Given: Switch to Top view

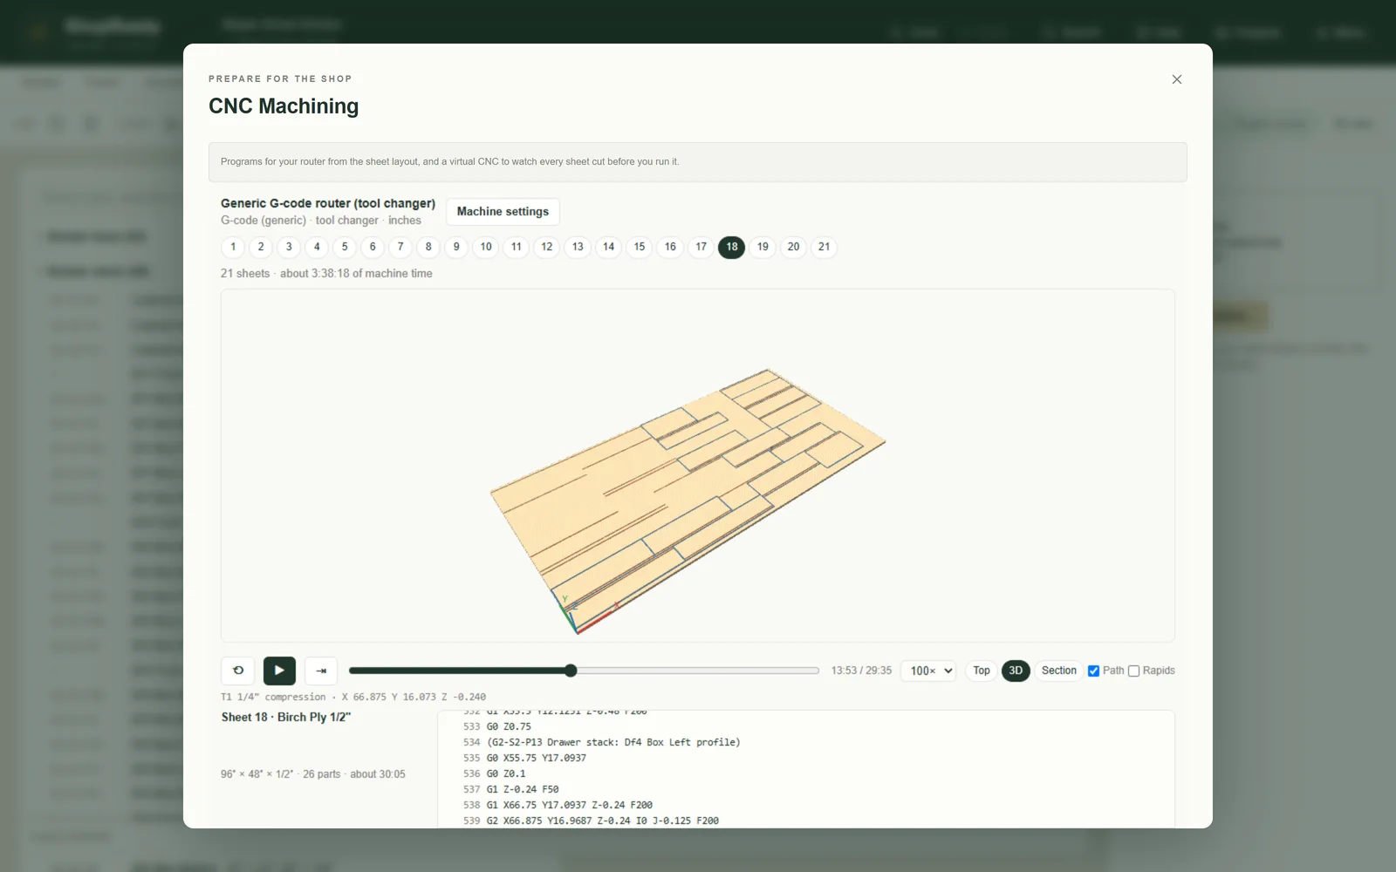Looking at the screenshot, I should click(x=982, y=671).
